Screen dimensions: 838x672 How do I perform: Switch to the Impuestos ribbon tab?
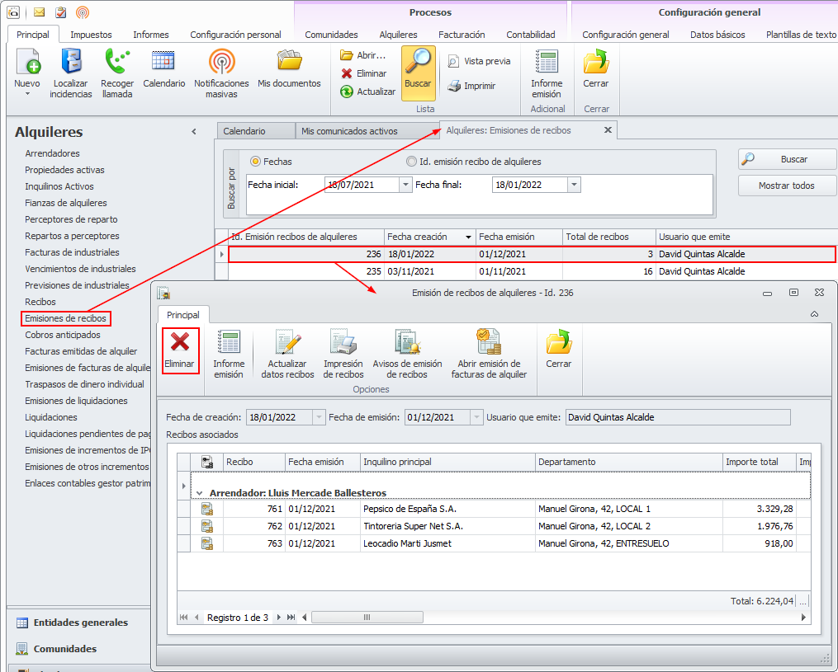click(x=91, y=35)
